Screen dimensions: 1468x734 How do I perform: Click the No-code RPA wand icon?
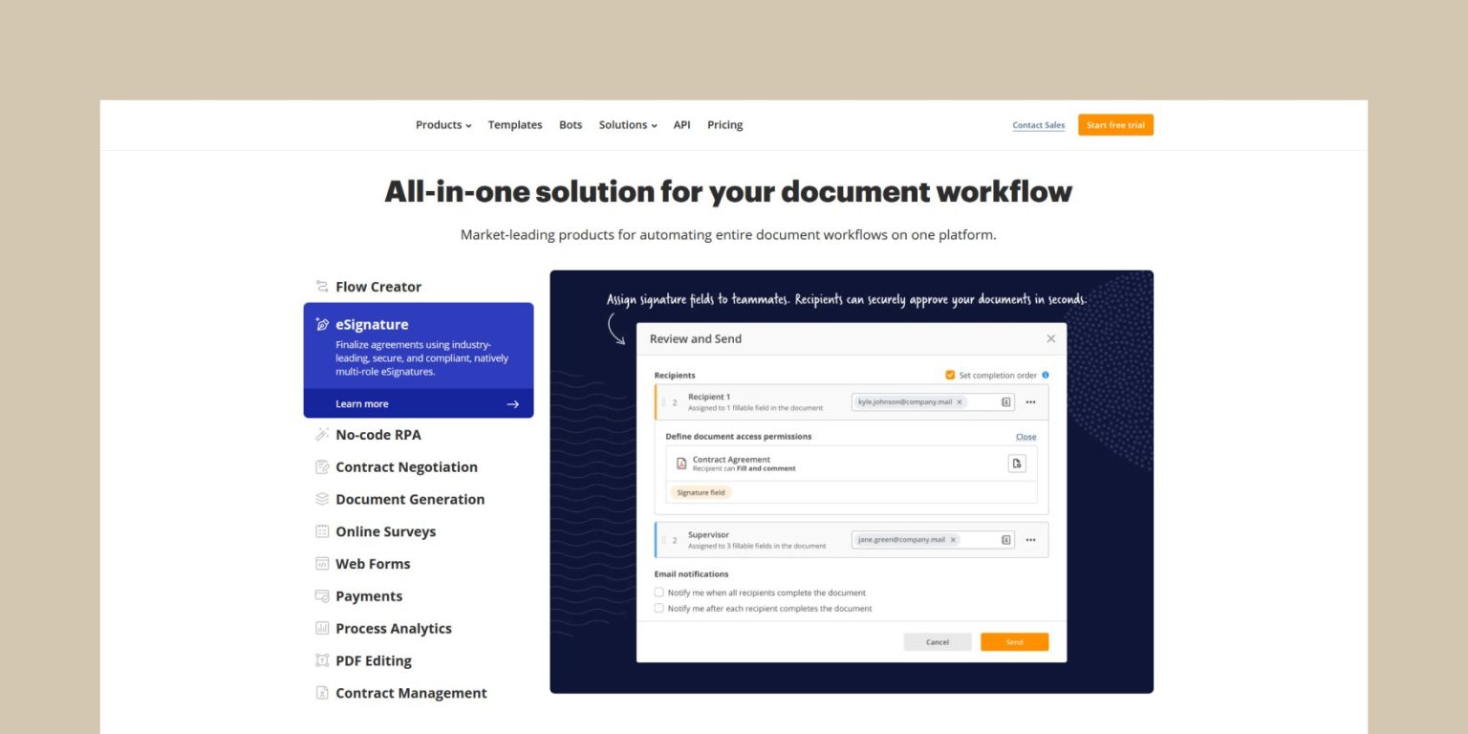[x=322, y=435]
